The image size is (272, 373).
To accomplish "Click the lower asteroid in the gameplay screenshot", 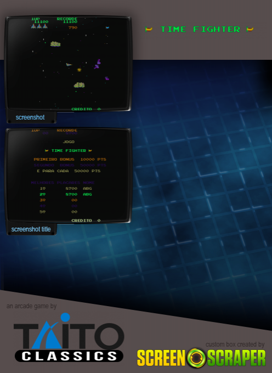I will (79, 85).
